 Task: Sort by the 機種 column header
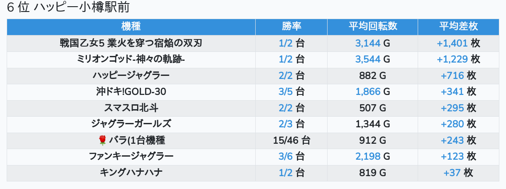[131, 27]
